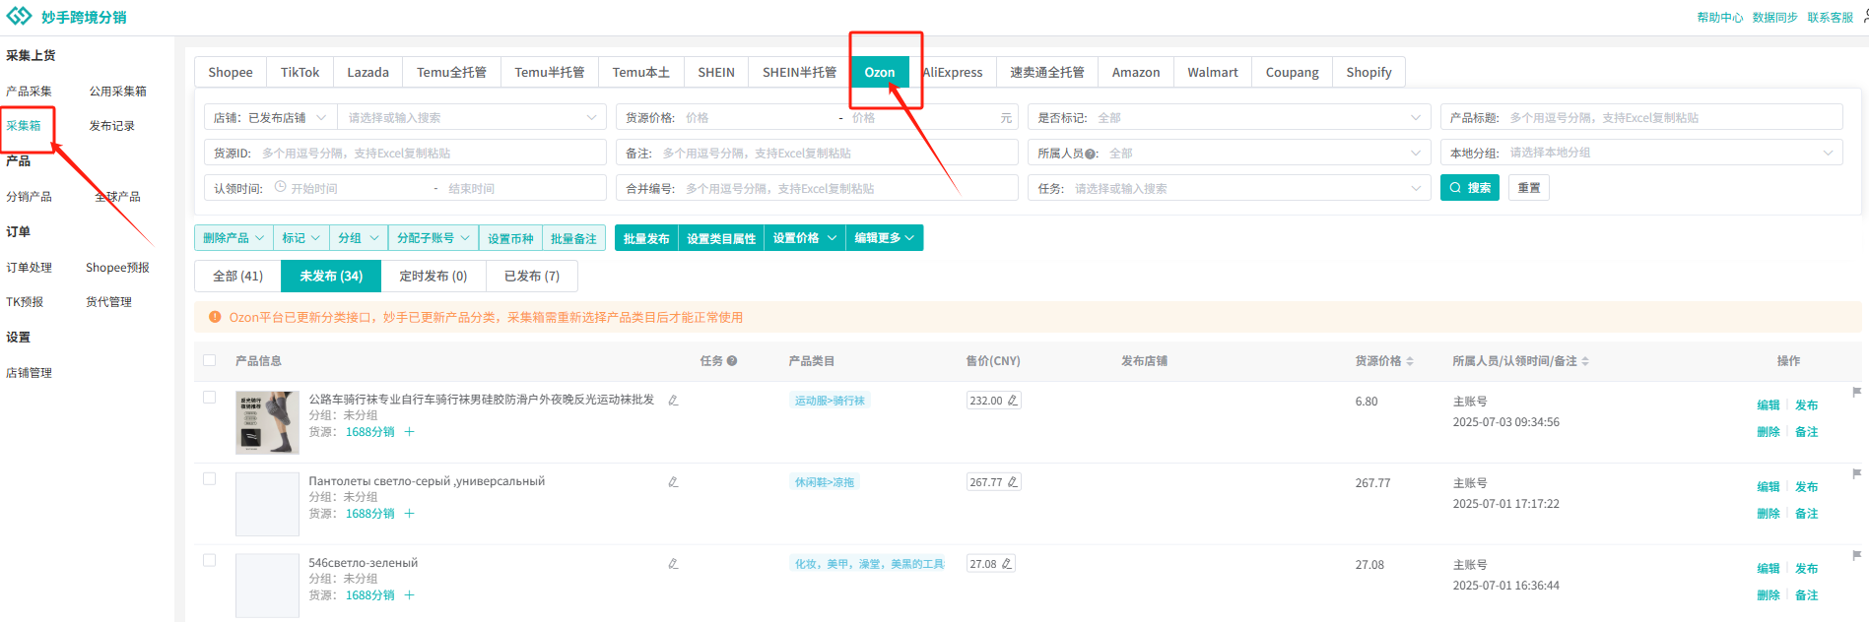Click plus icon after 1688分销 in 546светло-зеленый row
The width and height of the screenshot is (1869, 622).
(409, 595)
